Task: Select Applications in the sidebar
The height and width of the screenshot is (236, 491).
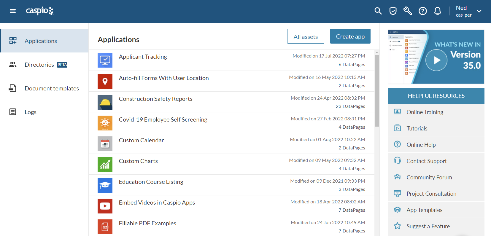Action: [41, 41]
